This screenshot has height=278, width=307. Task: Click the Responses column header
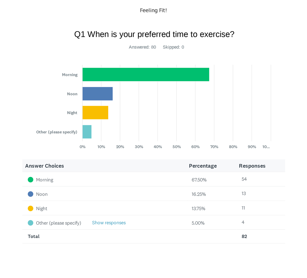[x=252, y=166]
